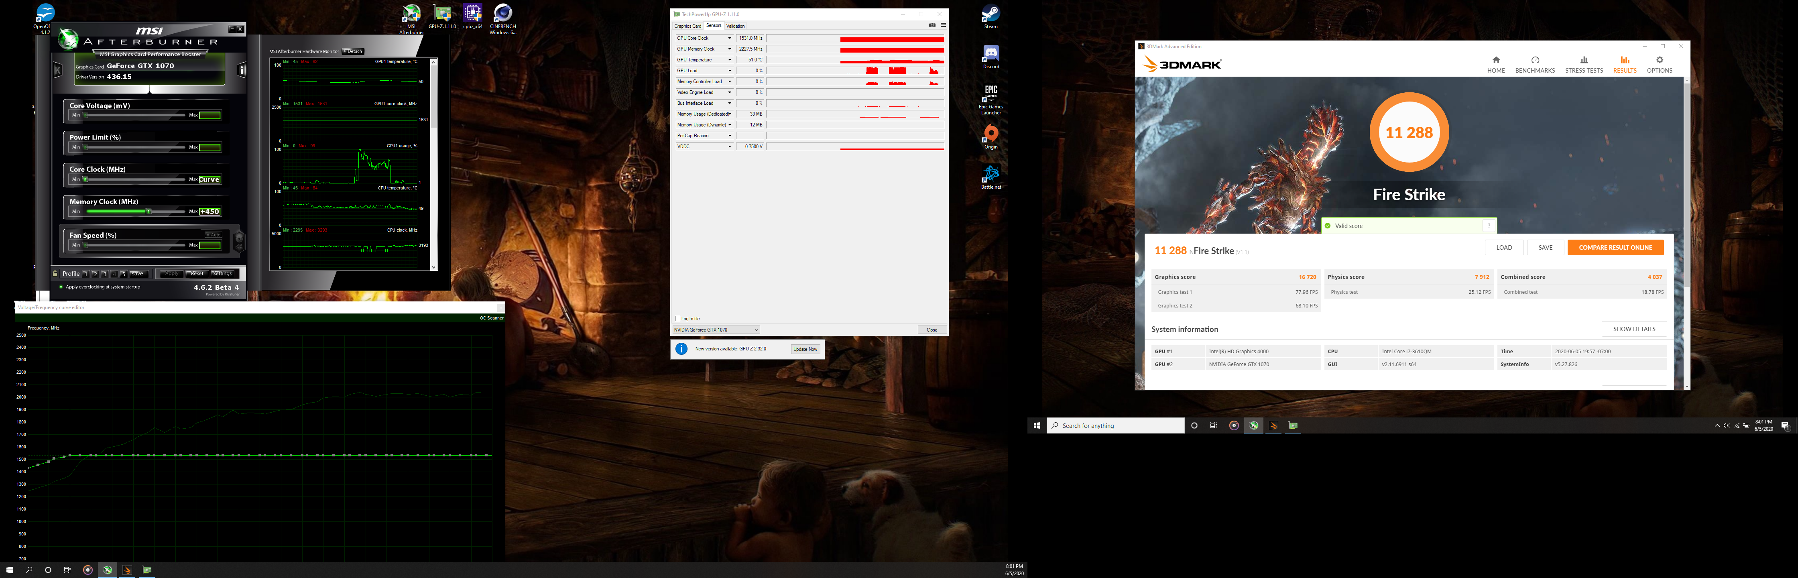Open GPU-Z 1.11.0 desktop shortcut

442,17
